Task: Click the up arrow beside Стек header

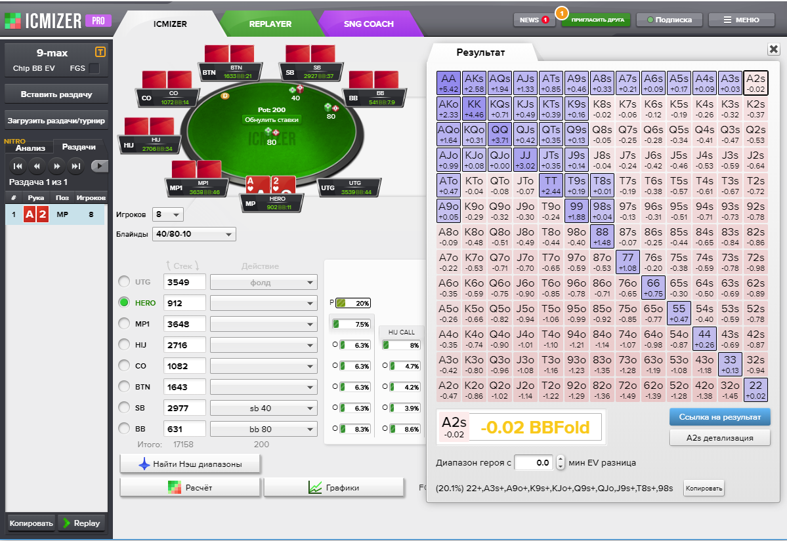Action: pyautogui.click(x=168, y=266)
